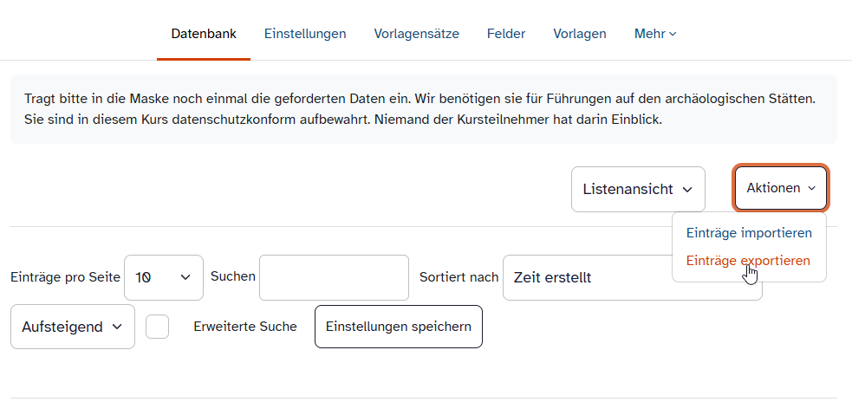The width and height of the screenshot is (852, 402).
Task: Select the Vorlagen tab
Action: [580, 34]
